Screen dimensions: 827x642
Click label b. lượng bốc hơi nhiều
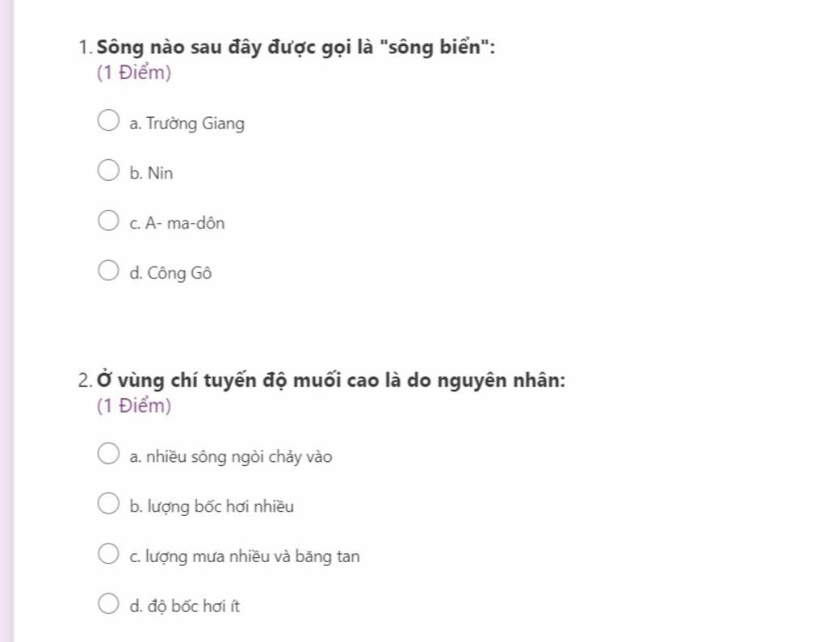(x=212, y=506)
